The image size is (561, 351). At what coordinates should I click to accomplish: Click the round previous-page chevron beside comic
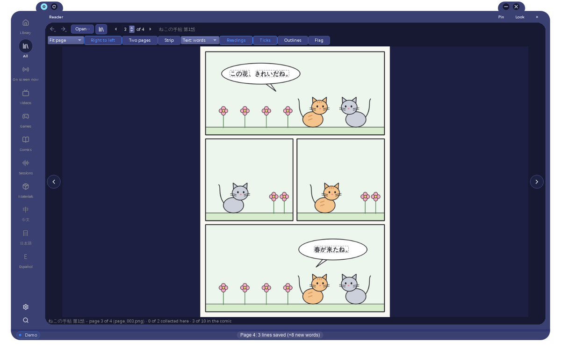click(x=54, y=182)
